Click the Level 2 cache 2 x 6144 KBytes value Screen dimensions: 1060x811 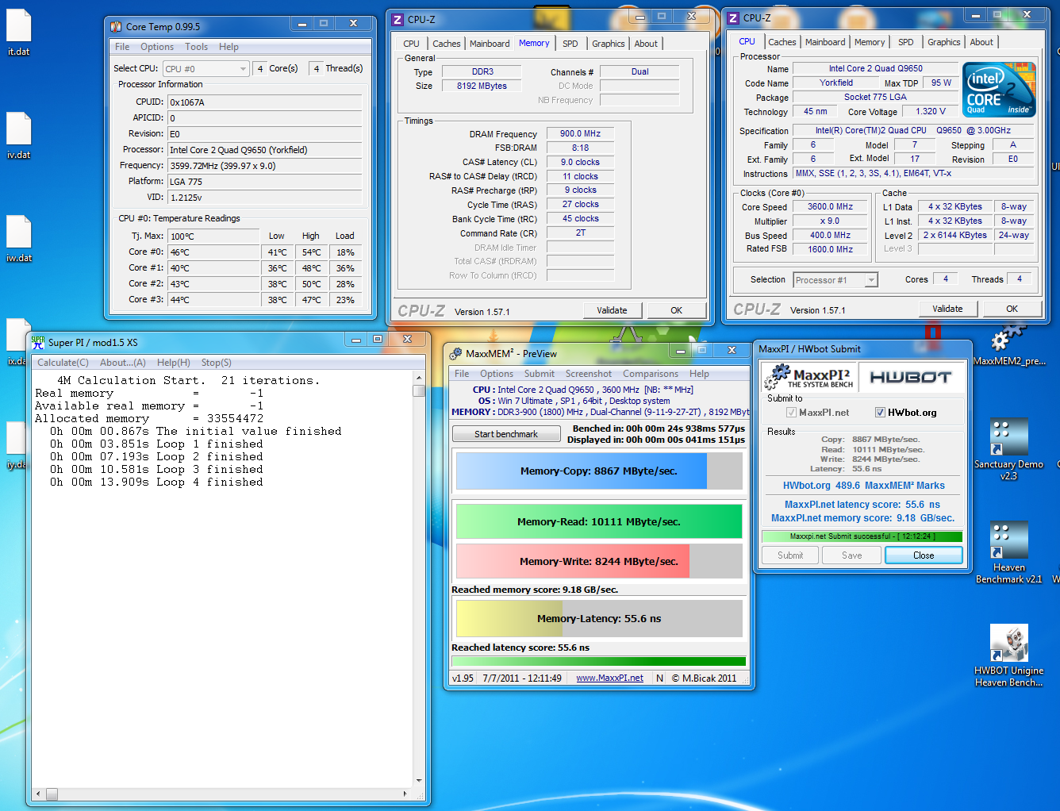pyautogui.click(x=955, y=235)
